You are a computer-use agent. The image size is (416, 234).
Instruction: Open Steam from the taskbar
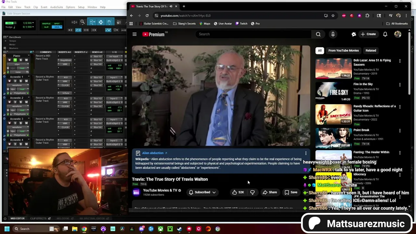179,229
